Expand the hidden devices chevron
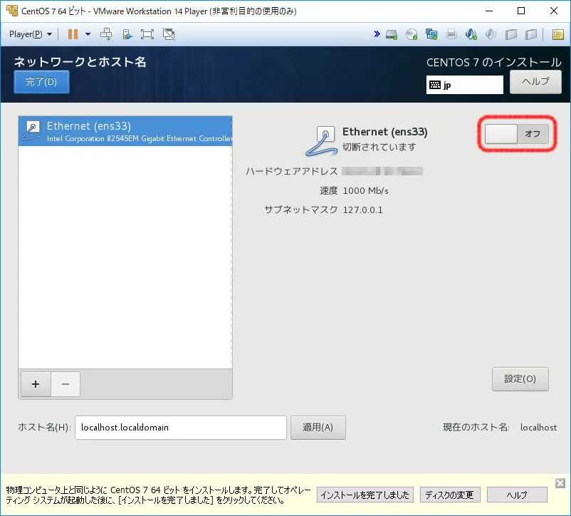Screen dimensions: 571x516 (377, 34)
